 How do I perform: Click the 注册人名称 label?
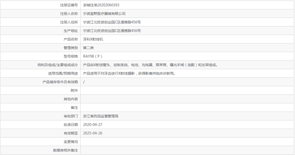pos(69,14)
